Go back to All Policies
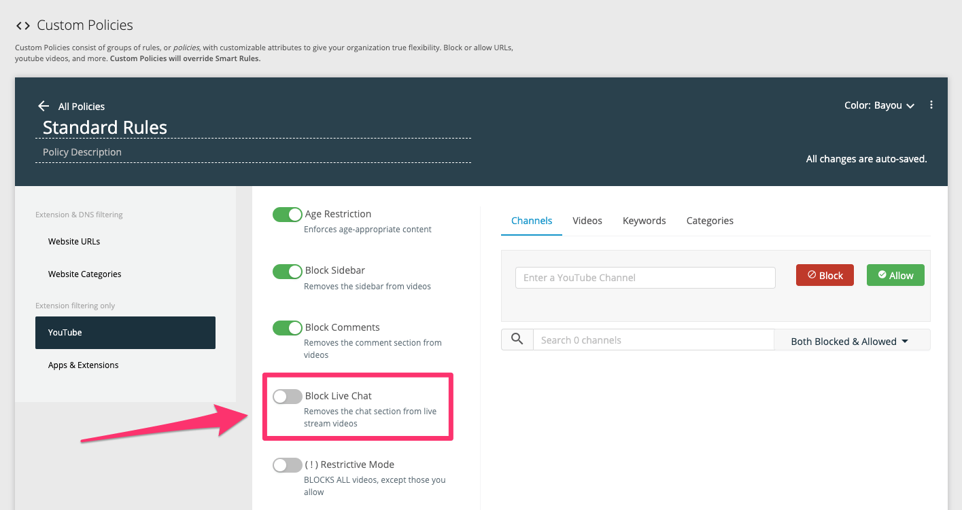The image size is (962, 510). click(82, 107)
